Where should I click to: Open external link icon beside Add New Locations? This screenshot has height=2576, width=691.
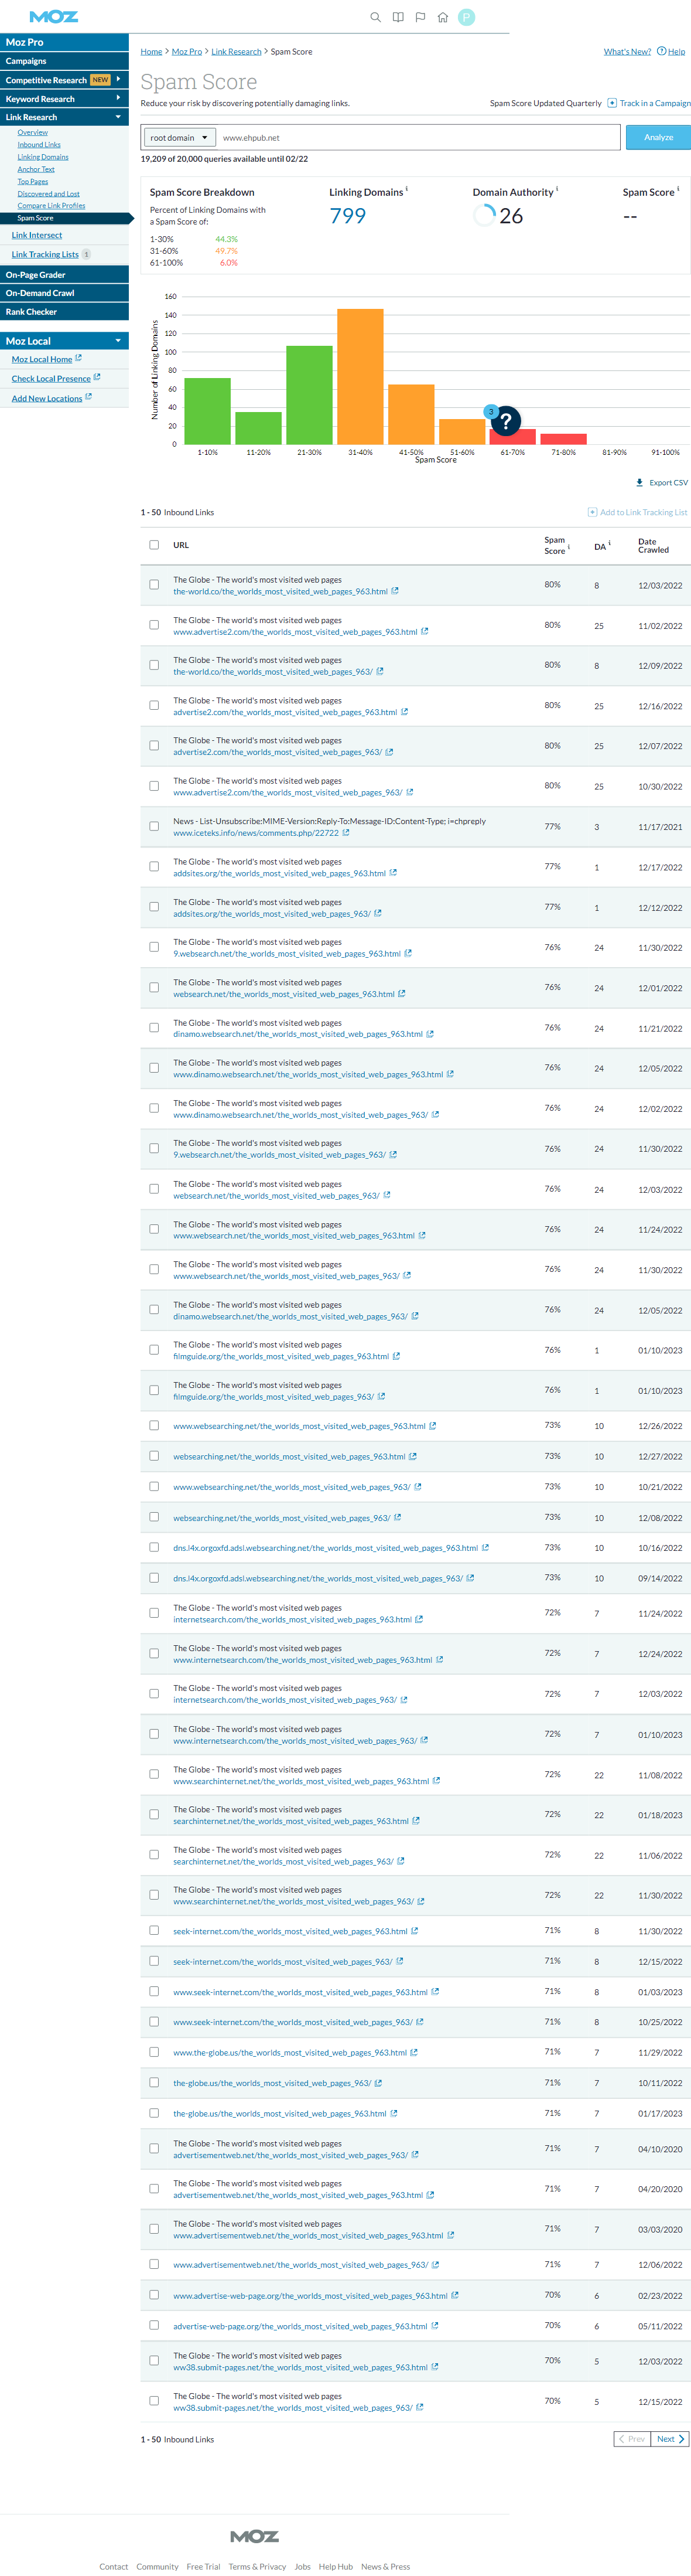(x=88, y=397)
